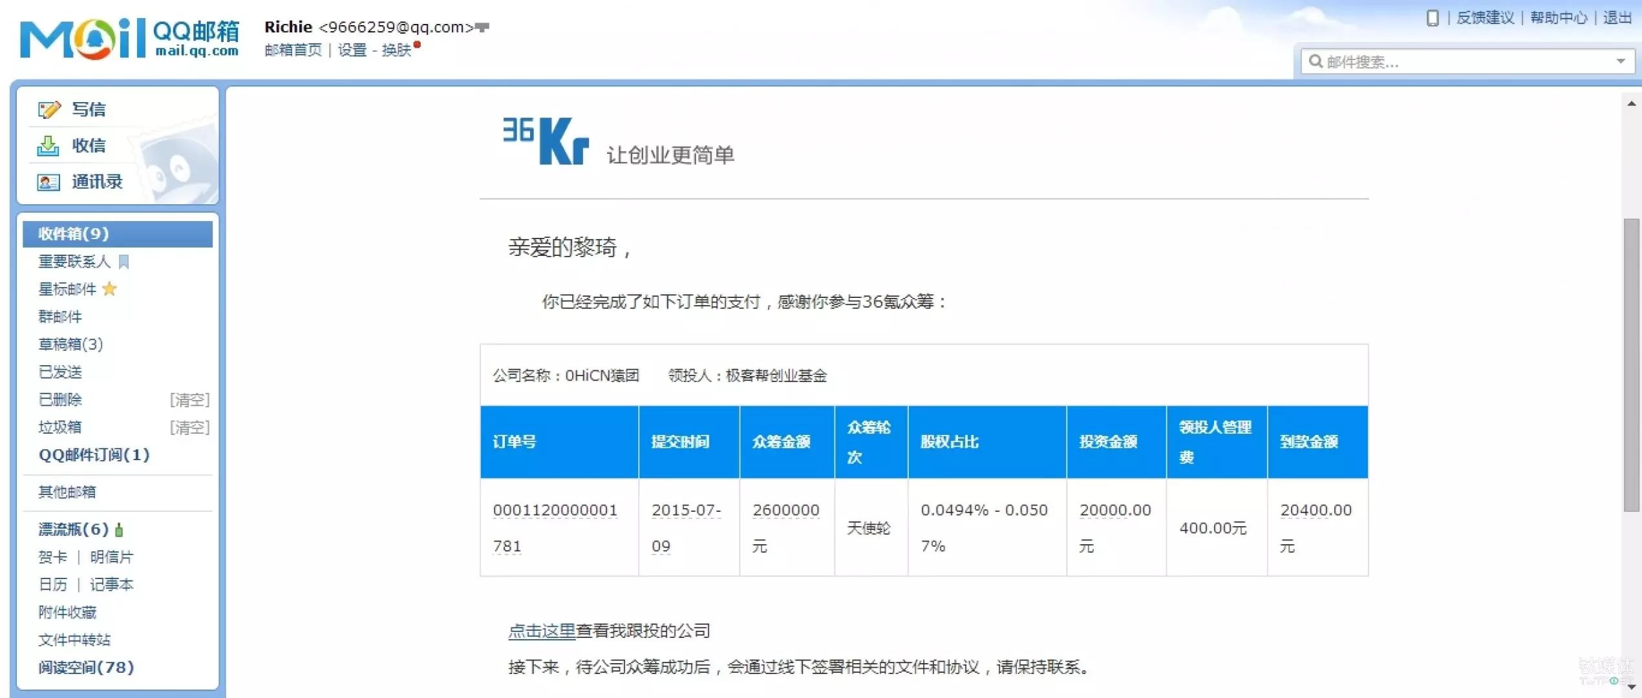The height and width of the screenshot is (698, 1642).
Task: Click the 天使轮 round cell
Action: click(x=871, y=528)
